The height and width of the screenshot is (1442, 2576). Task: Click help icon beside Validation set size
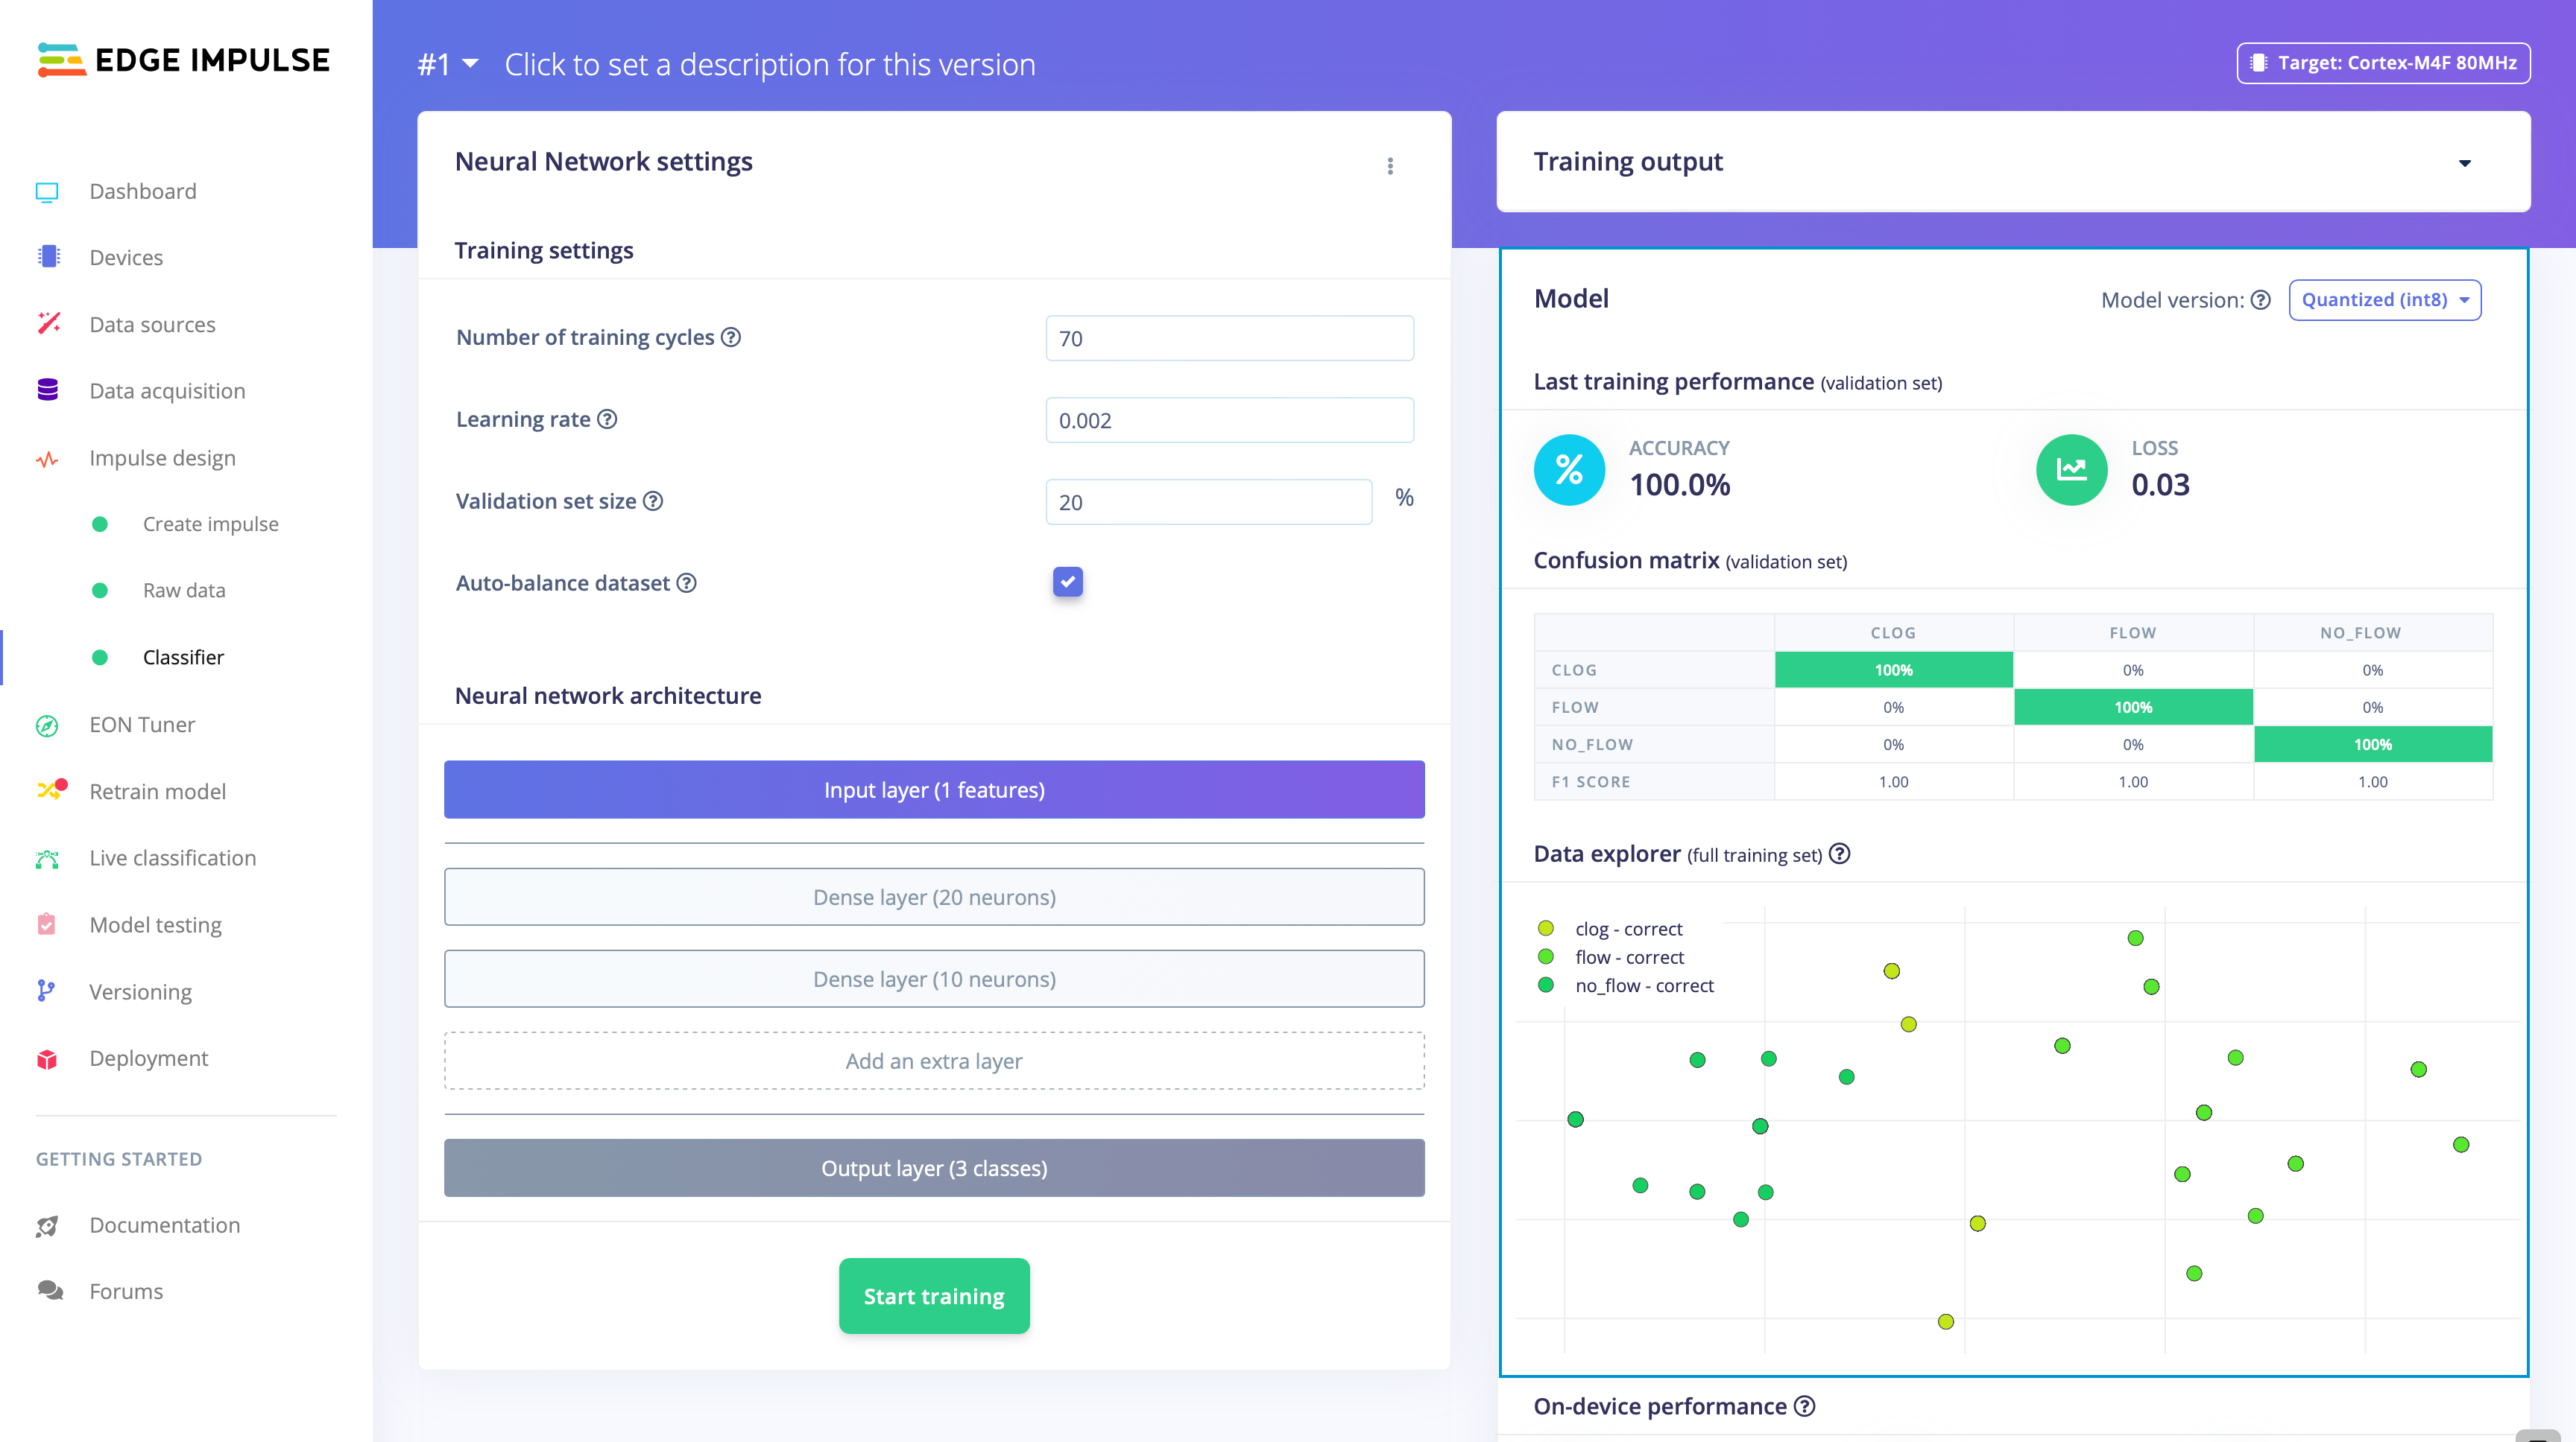point(653,501)
